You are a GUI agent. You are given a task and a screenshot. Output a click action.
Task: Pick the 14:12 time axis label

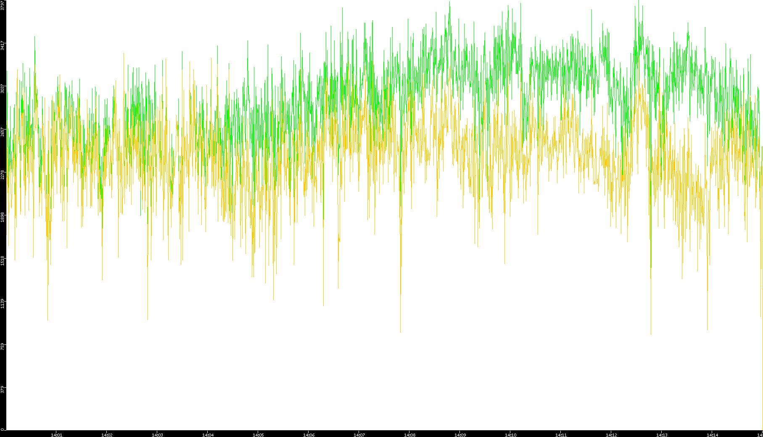pos(611,435)
